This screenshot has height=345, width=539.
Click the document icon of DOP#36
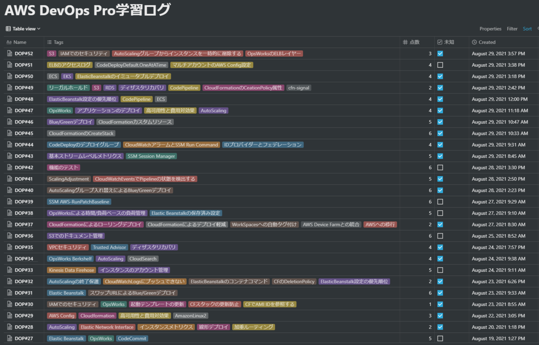click(x=9, y=236)
